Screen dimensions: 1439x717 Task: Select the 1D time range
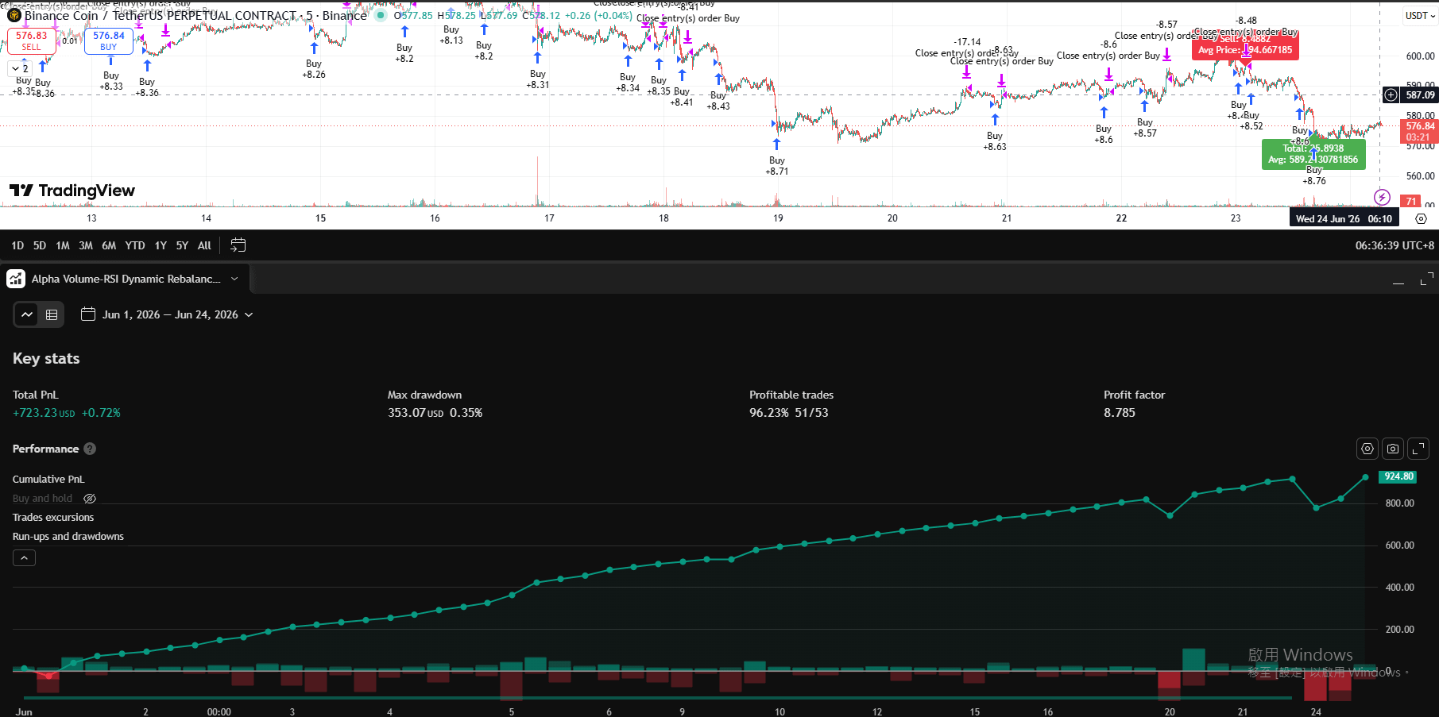pos(17,245)
